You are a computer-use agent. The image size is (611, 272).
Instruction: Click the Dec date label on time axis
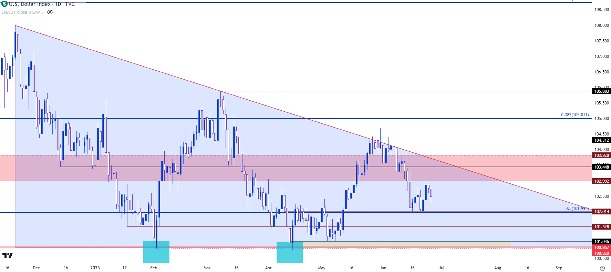coord(36,268)
